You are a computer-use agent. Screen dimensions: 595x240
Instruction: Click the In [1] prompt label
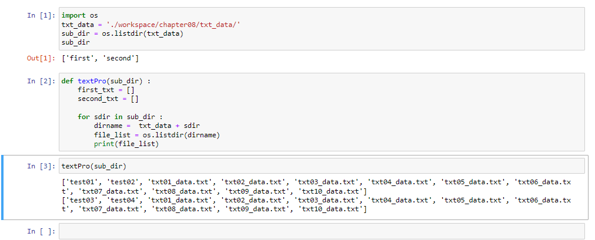point(41,15)
